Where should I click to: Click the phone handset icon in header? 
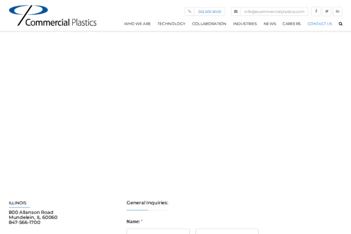point(190,11)
